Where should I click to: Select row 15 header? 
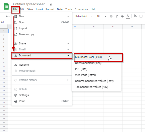click(4, 87)
